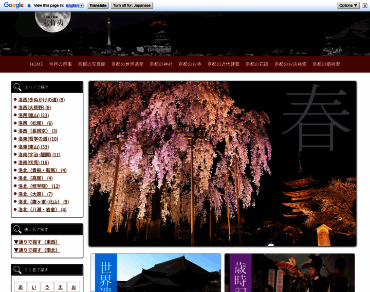
Task: Click magnifier icon in エリアで探す header
Action: click(x=17, y=87)
